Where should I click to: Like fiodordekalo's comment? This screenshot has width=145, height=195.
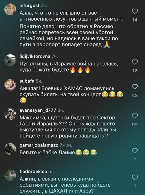point(135,177)
